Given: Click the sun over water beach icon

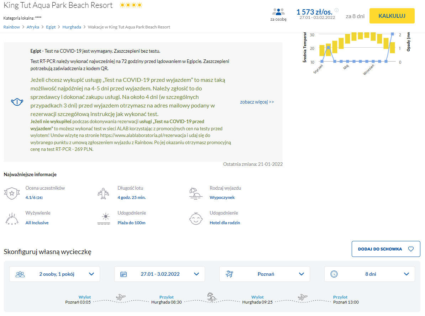Looking at the screenshot, I should (x=104, y=218).
